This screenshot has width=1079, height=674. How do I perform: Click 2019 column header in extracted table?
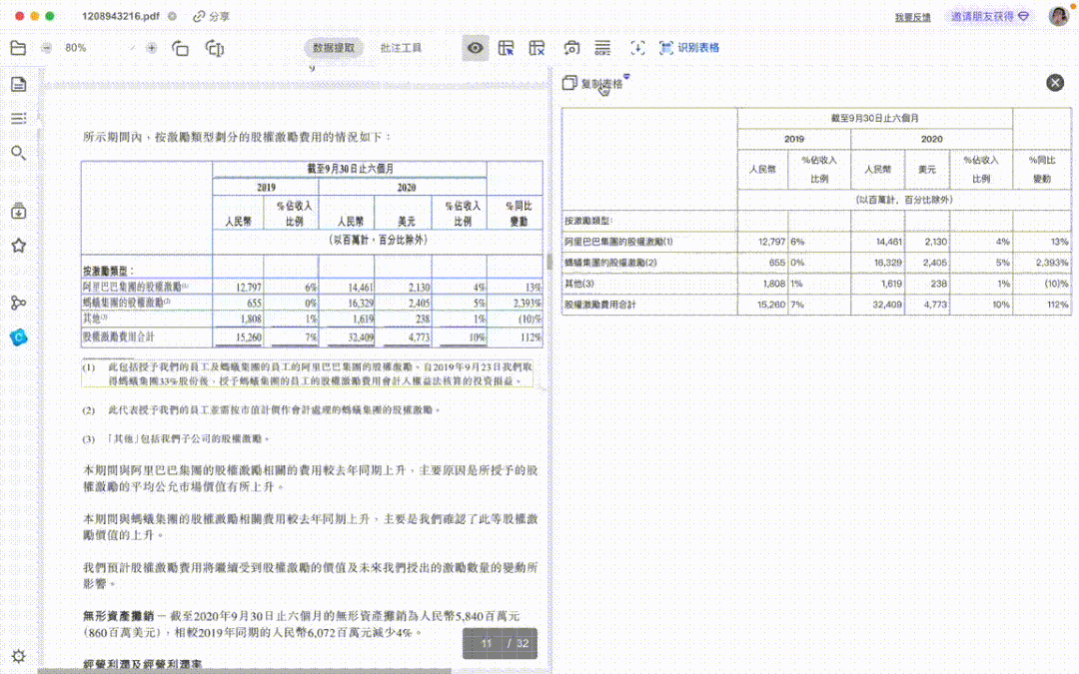[x=794, y=139]
